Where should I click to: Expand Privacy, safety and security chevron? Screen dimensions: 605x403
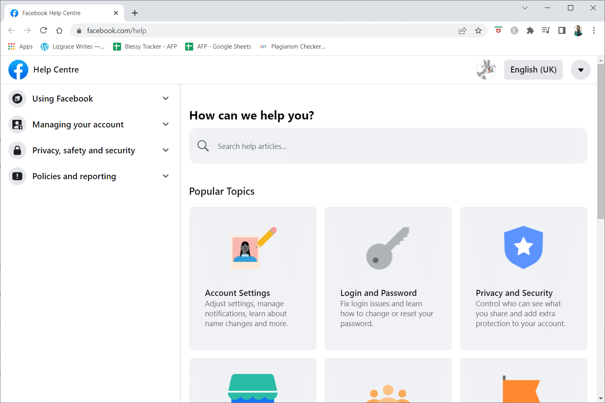pyautogui.click(x=166, y=150)
